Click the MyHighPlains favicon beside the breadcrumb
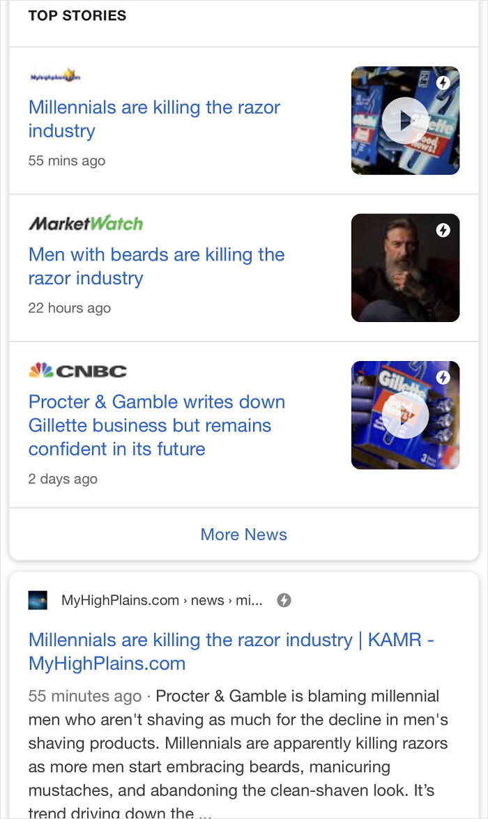This screenshot has width=488, height=819. (37, 599)
